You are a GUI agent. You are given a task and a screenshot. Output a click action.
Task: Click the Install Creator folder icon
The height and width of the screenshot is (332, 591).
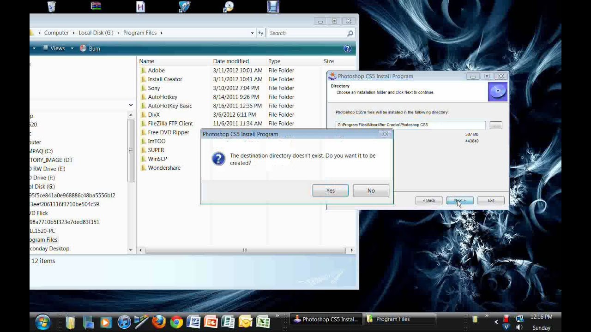(144, 79)
